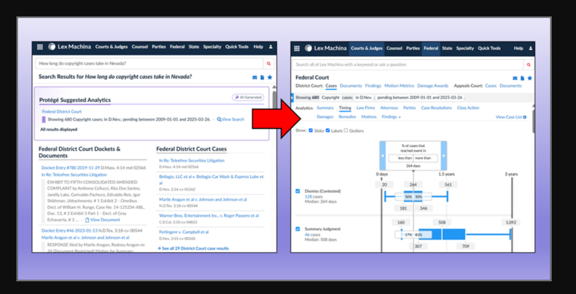
Task: Open the apps grid icon in the left search results window
Action: (x=40, y=47)
